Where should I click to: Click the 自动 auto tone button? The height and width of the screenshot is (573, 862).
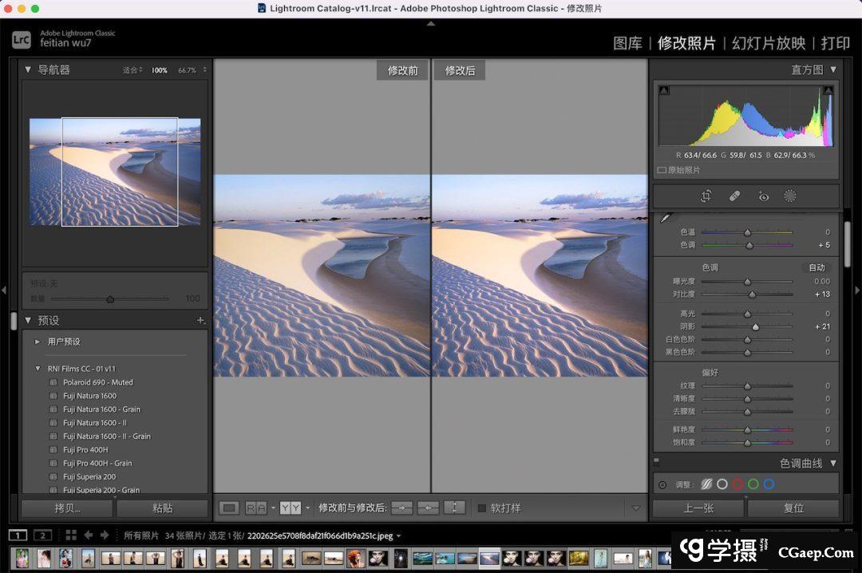(x=817, y=267)
